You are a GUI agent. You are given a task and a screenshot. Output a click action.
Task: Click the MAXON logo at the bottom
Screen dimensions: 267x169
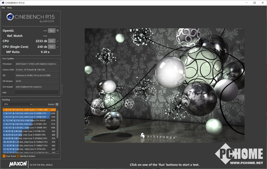[18, 164]
